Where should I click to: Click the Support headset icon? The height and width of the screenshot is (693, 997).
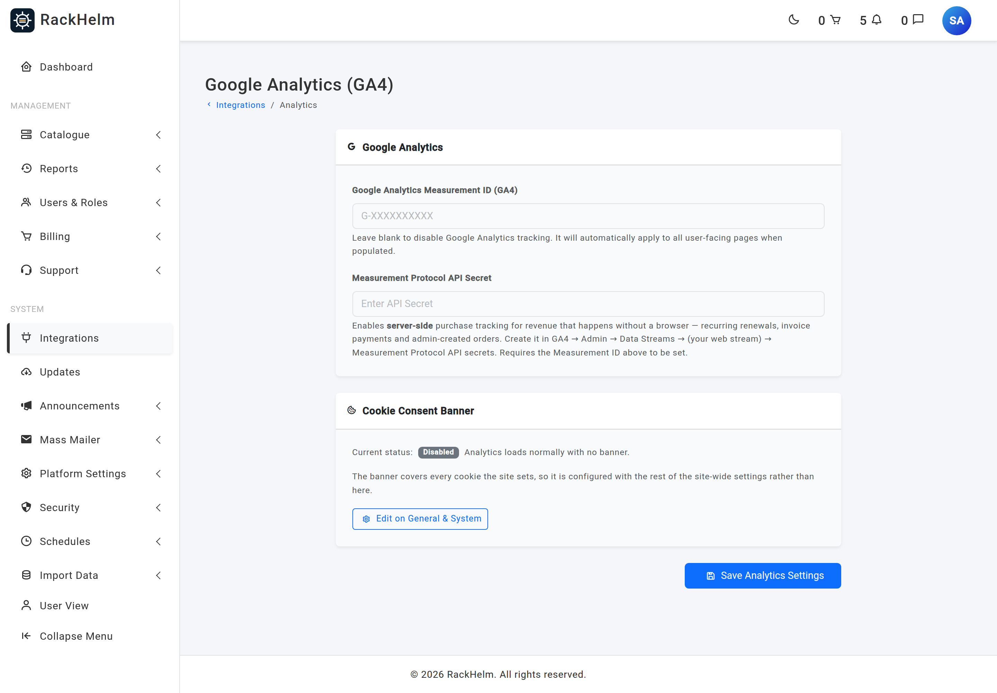point(27,270)
